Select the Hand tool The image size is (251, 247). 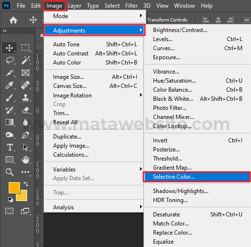(25, 160)
